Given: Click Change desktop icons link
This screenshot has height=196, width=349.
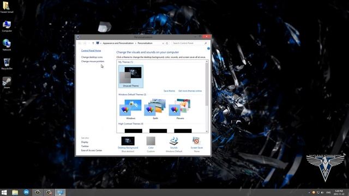Looking at the screenshot, I should [92, 57].
